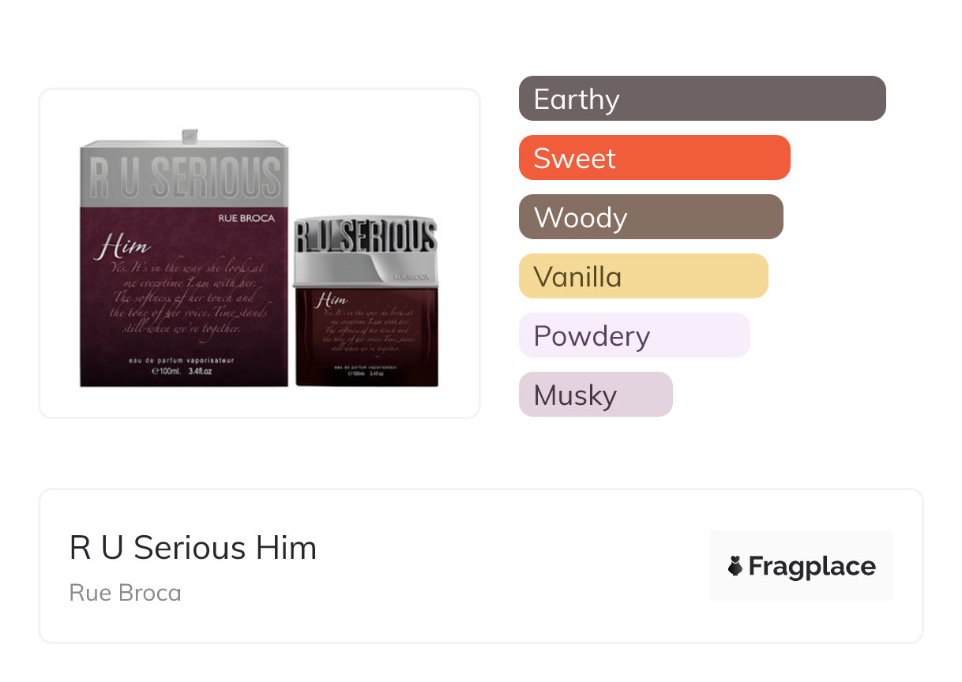
Task: Select the Musky accord bar
Action: (596, 395)
